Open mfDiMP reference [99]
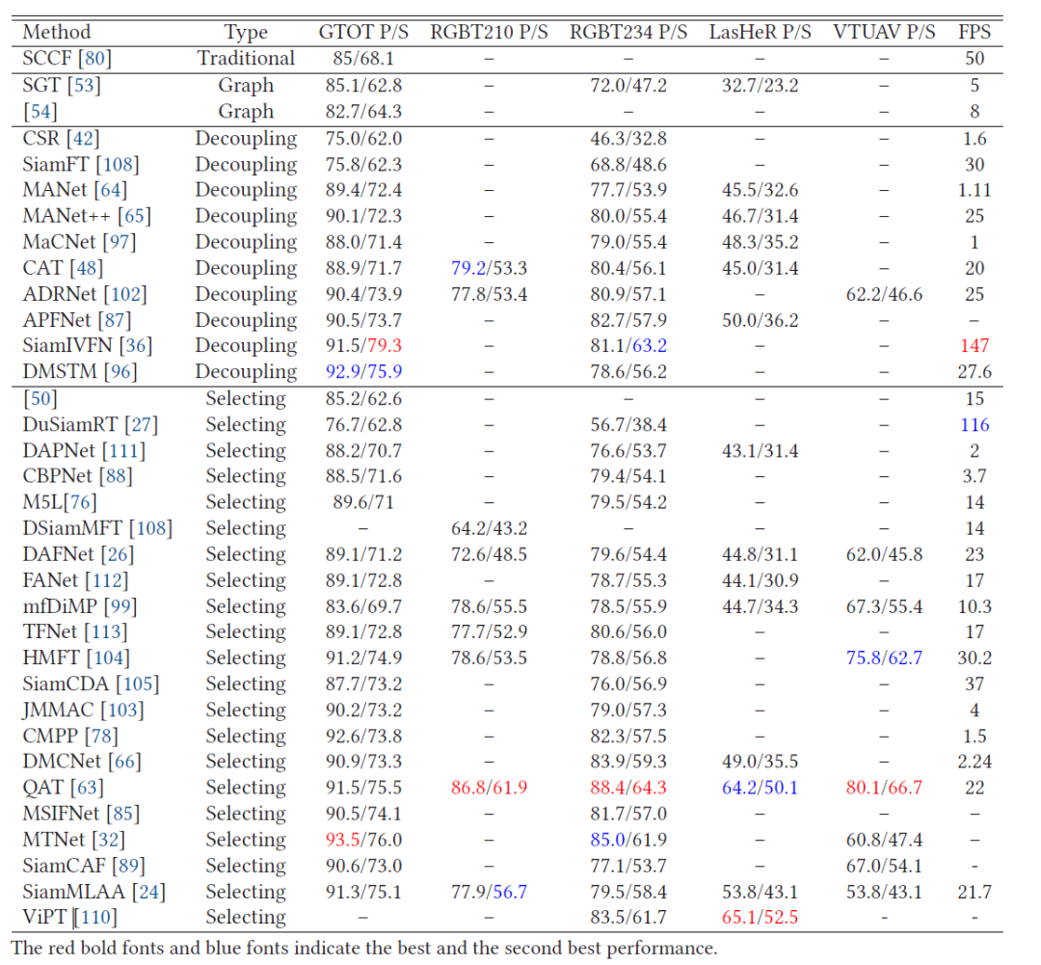The height and width of the screenshot is (965, 1041). point(120,606)
